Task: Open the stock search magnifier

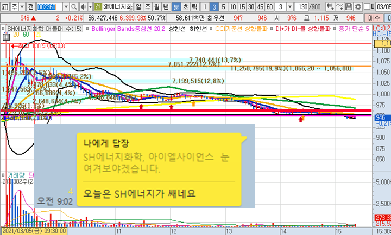Action: pyautogui.click(x=74, y=6)
